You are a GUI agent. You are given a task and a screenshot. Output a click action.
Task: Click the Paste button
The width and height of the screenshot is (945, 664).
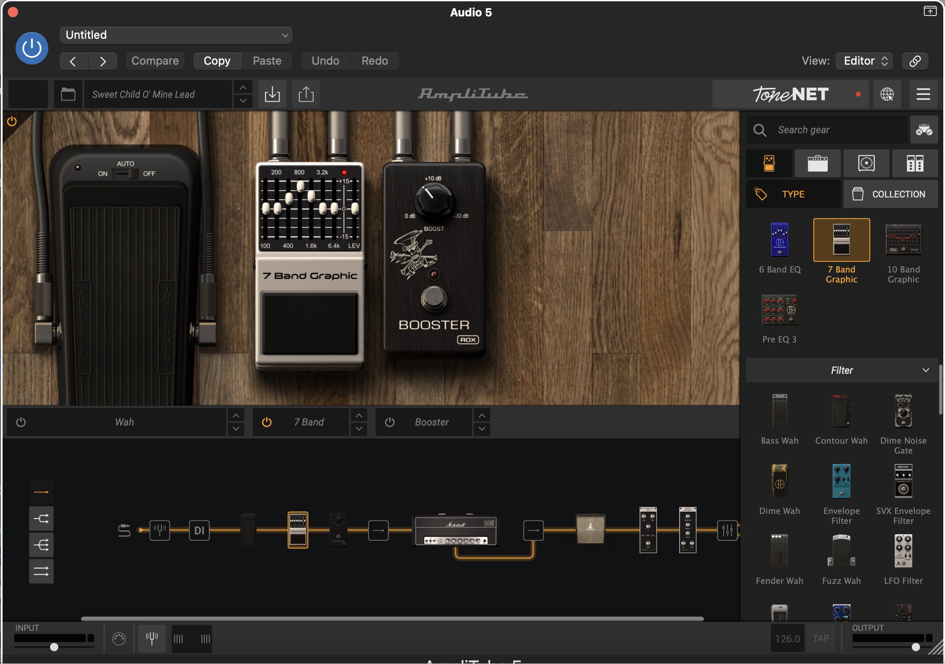(267, 61)
